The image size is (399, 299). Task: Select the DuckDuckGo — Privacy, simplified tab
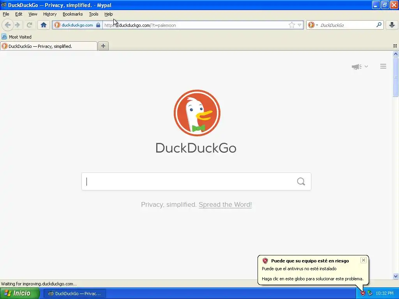pyautogui.click(x=49, y=46)
